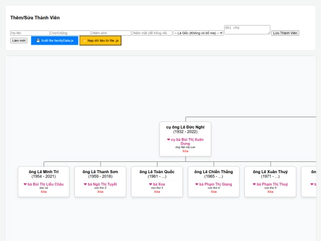
Task: Click the folder icon on load-data button
Action: (84, 40)
